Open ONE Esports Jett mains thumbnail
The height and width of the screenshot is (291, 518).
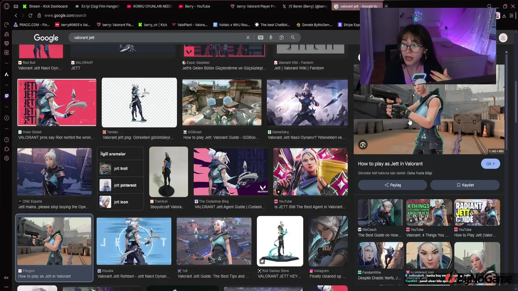[x=55, y=172]
